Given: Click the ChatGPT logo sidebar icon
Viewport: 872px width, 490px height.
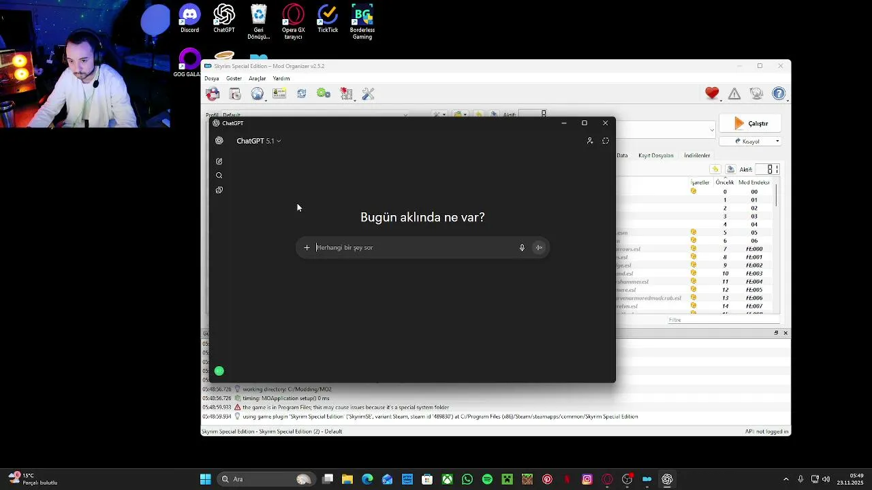Looking at the screenshot, I should [x=219, y=141].
